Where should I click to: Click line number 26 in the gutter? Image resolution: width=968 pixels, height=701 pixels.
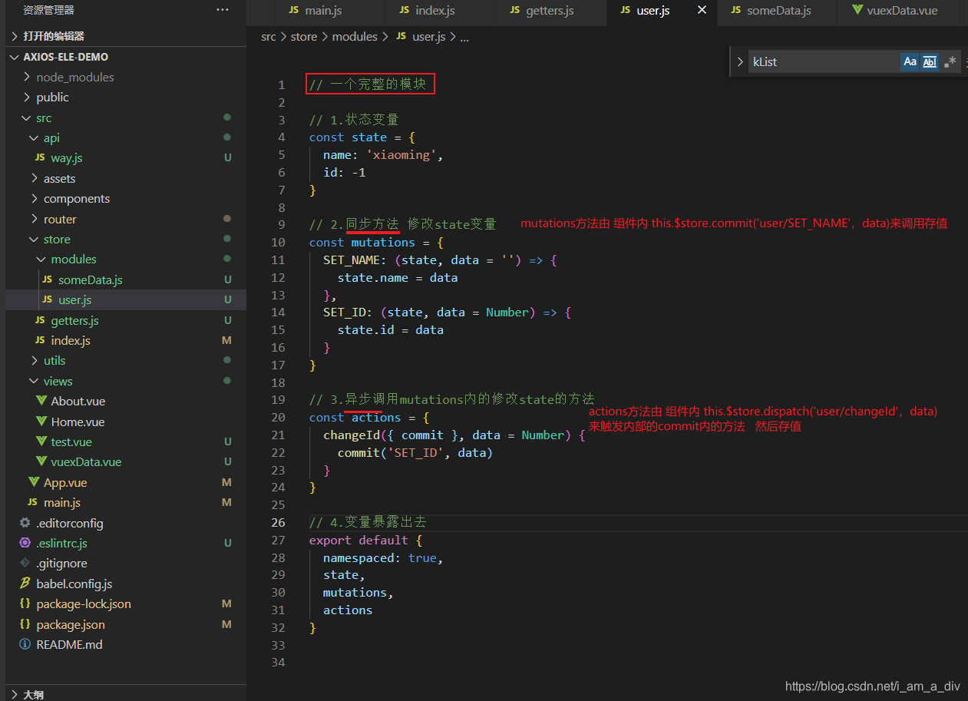[x=279, y=522]
